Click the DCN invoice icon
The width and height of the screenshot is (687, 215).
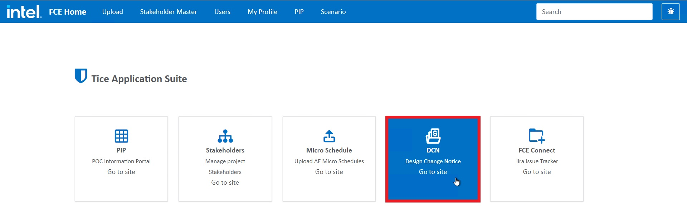(433, 136)
